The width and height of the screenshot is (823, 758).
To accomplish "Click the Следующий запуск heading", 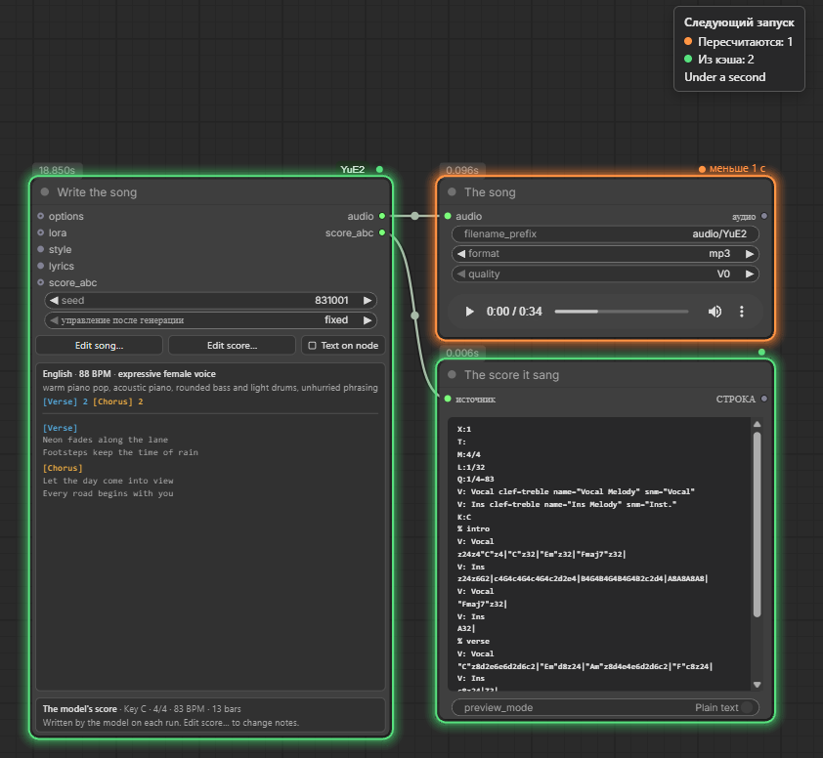I will (x=739, y=22).
